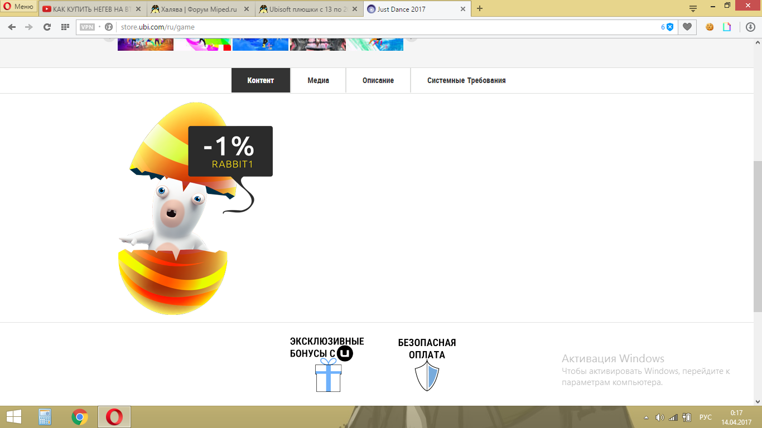The height and width of the screenshot is (428, 762).
Task: Click the cookie extension icon
Action: pyautogui.click(x=710, y=27)
